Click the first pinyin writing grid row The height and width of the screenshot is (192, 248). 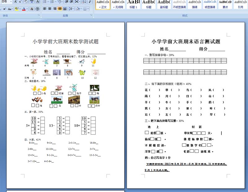pyautogui.click(x=185, y=61)
